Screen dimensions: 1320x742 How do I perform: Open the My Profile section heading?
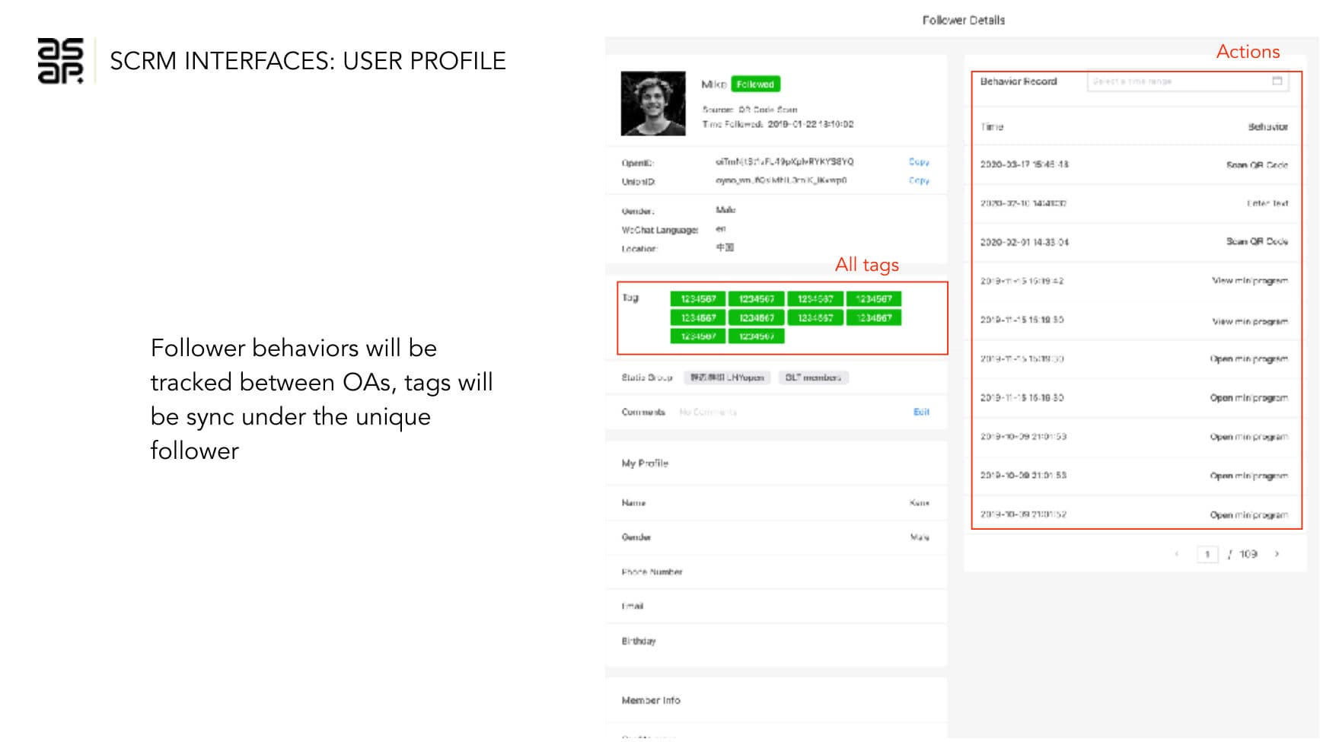click(x=645, y=463)
